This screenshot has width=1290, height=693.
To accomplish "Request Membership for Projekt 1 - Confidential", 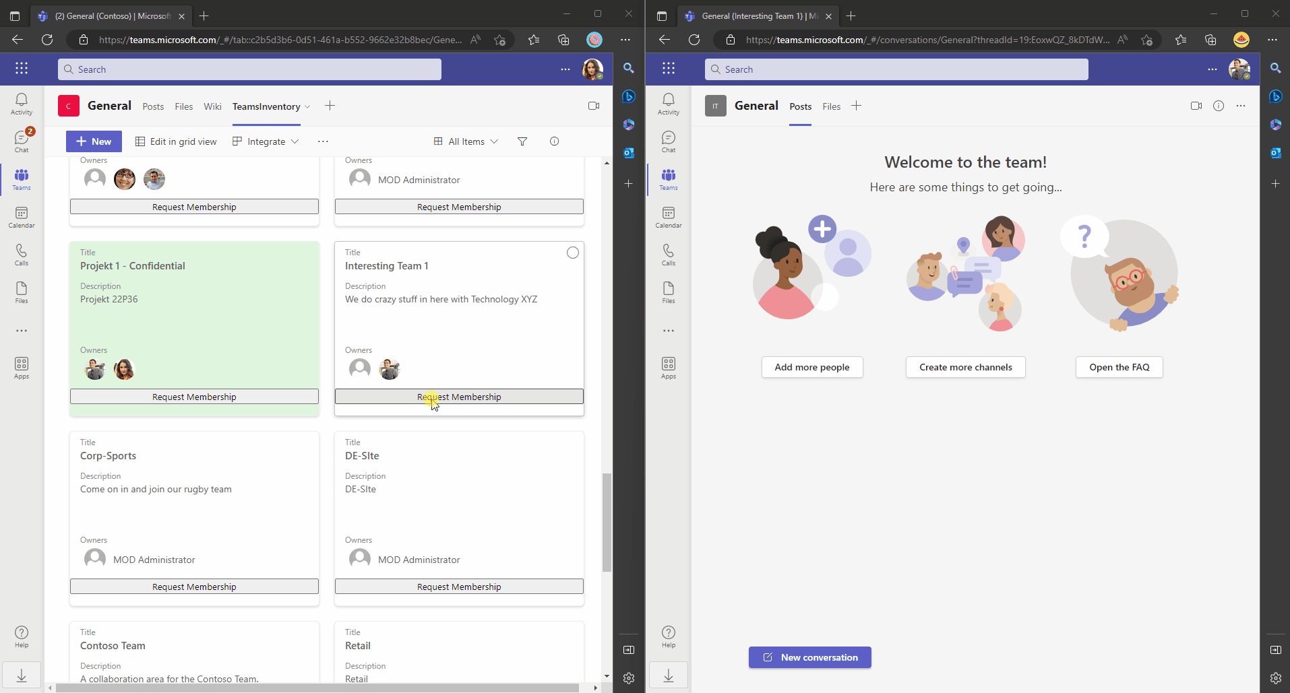I will tap(194, 397).
